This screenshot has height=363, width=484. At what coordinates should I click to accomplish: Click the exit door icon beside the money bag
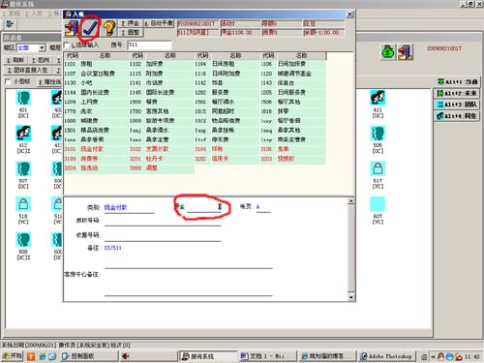(406, 52)
